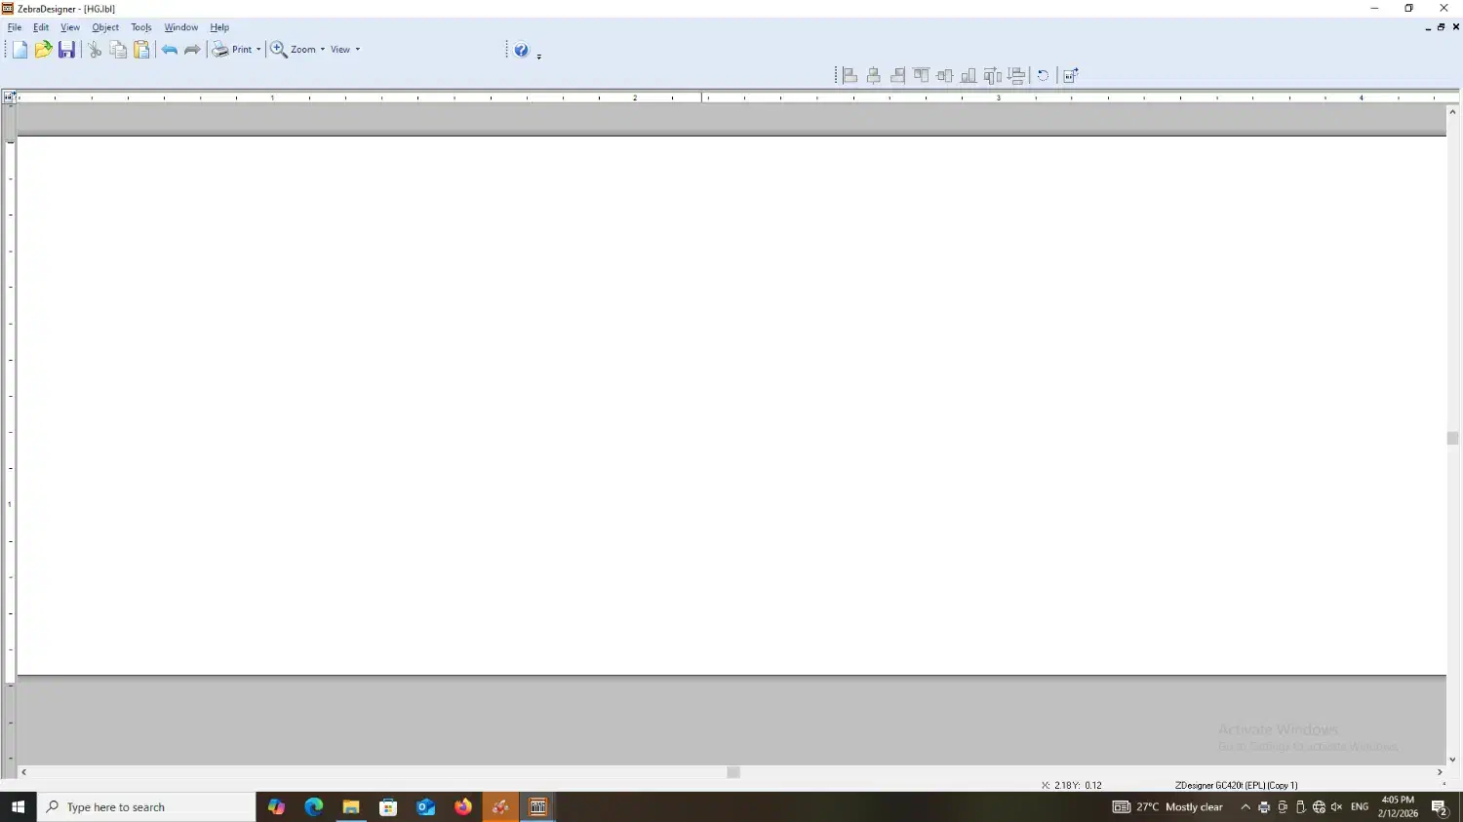Click the Cut scissors icon
The image size is (1463, 822).
point(95,50)
